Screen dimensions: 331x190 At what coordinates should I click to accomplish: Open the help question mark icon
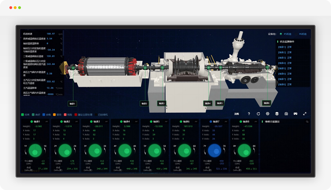coord(249,114)
